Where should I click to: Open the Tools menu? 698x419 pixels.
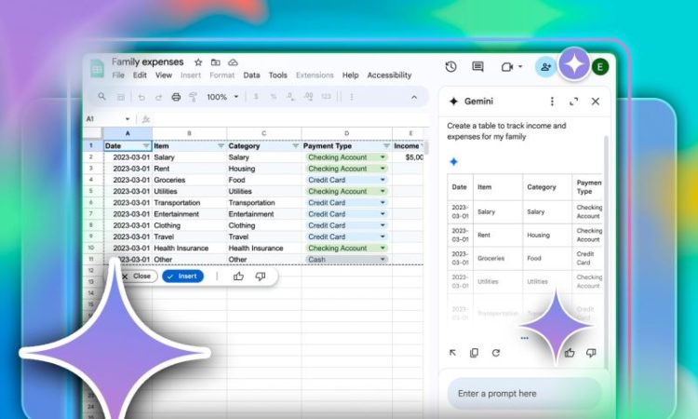pos(277,75)
